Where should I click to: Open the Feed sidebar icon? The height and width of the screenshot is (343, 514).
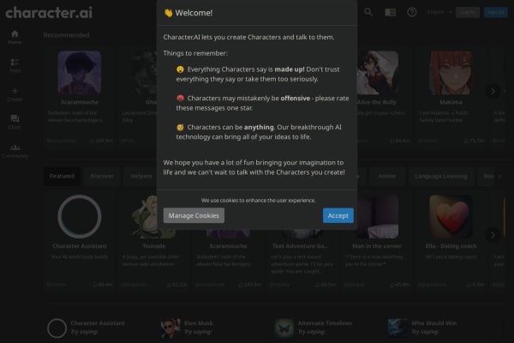15,64
